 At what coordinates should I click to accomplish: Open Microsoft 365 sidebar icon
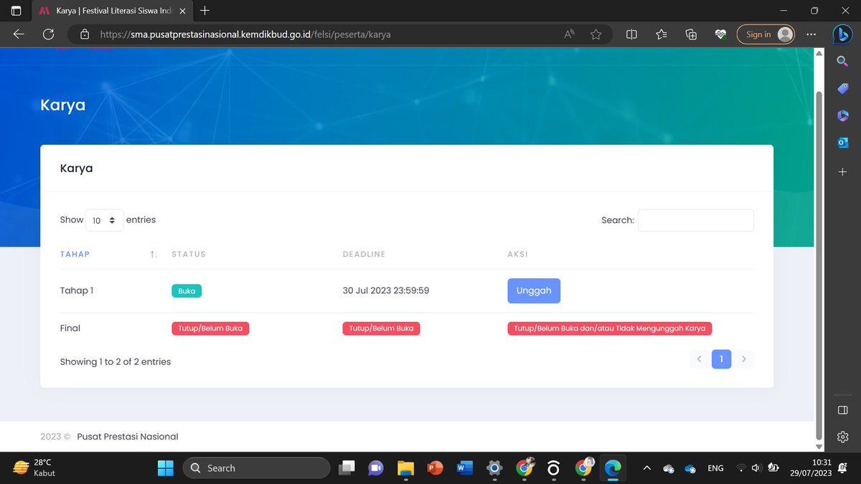click(842, 115)
